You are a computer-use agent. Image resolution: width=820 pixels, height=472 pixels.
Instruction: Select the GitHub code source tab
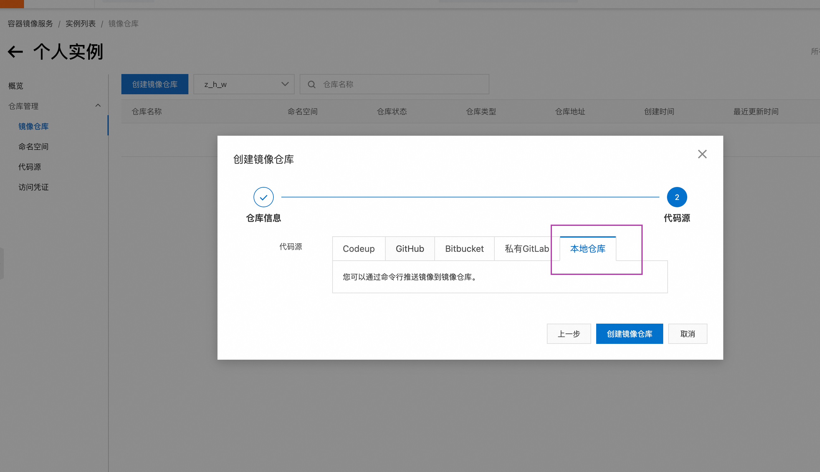(410, 249)
